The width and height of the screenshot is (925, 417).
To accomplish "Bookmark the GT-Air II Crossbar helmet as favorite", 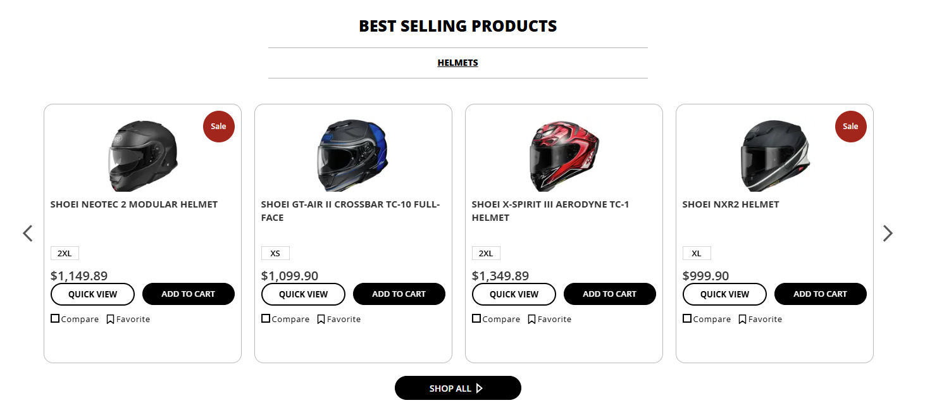I will (x=321, y=320).
